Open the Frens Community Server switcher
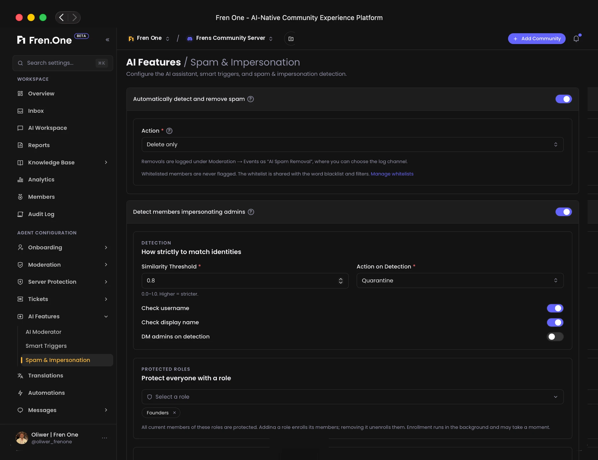Screen dimensions: 598x460 click(230, 38)
